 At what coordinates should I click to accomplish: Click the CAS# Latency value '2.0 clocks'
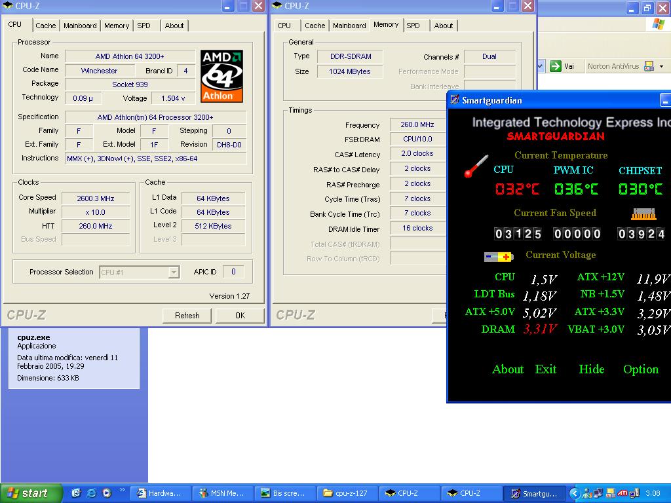tap(417, 153)
